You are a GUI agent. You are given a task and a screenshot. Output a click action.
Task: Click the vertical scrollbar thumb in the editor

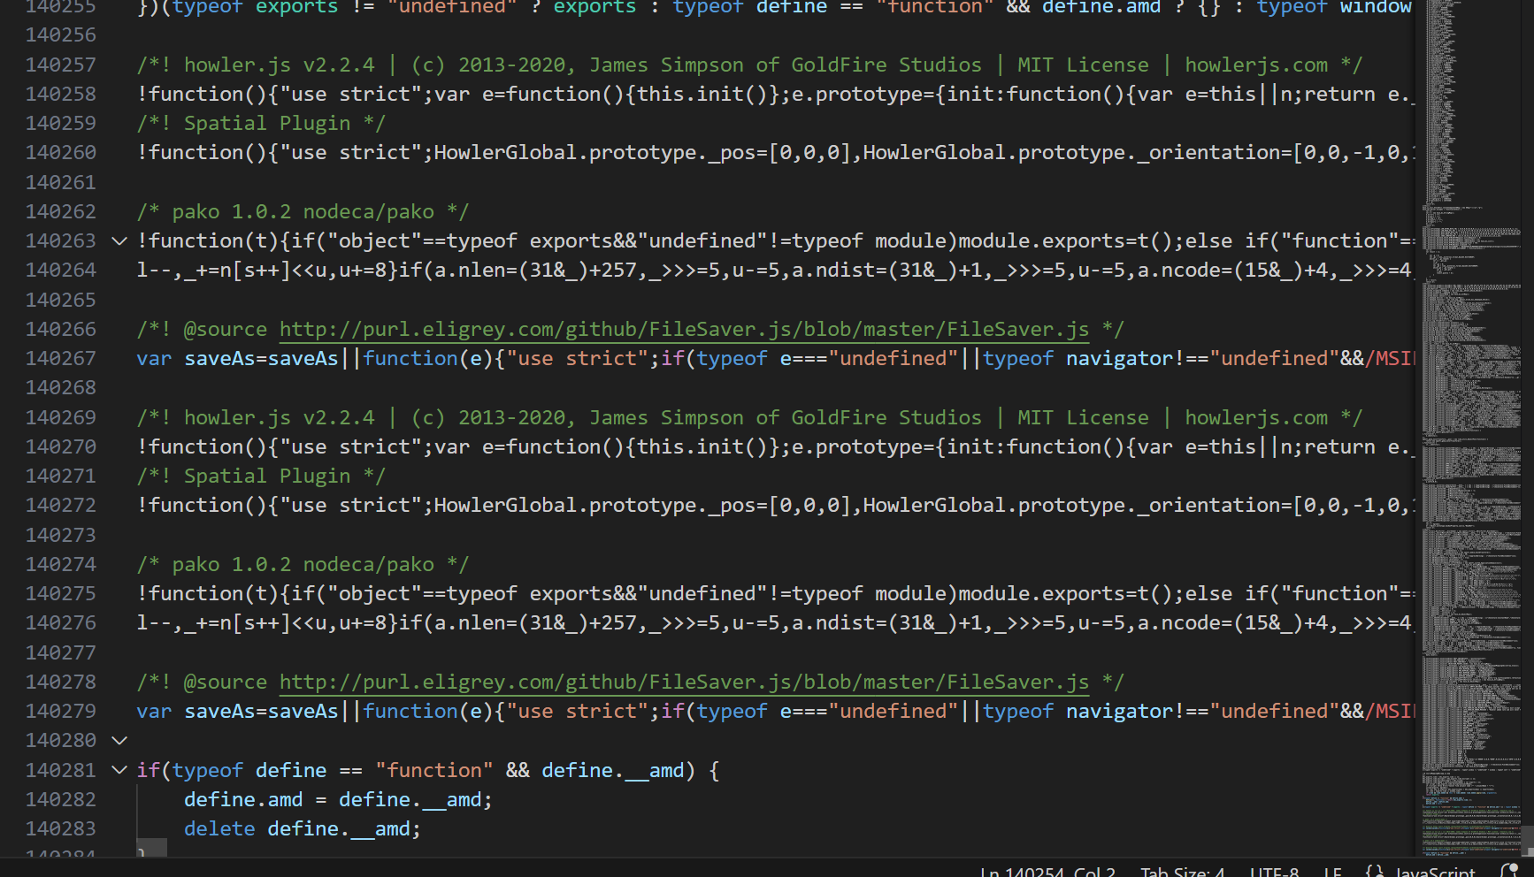1528,841
